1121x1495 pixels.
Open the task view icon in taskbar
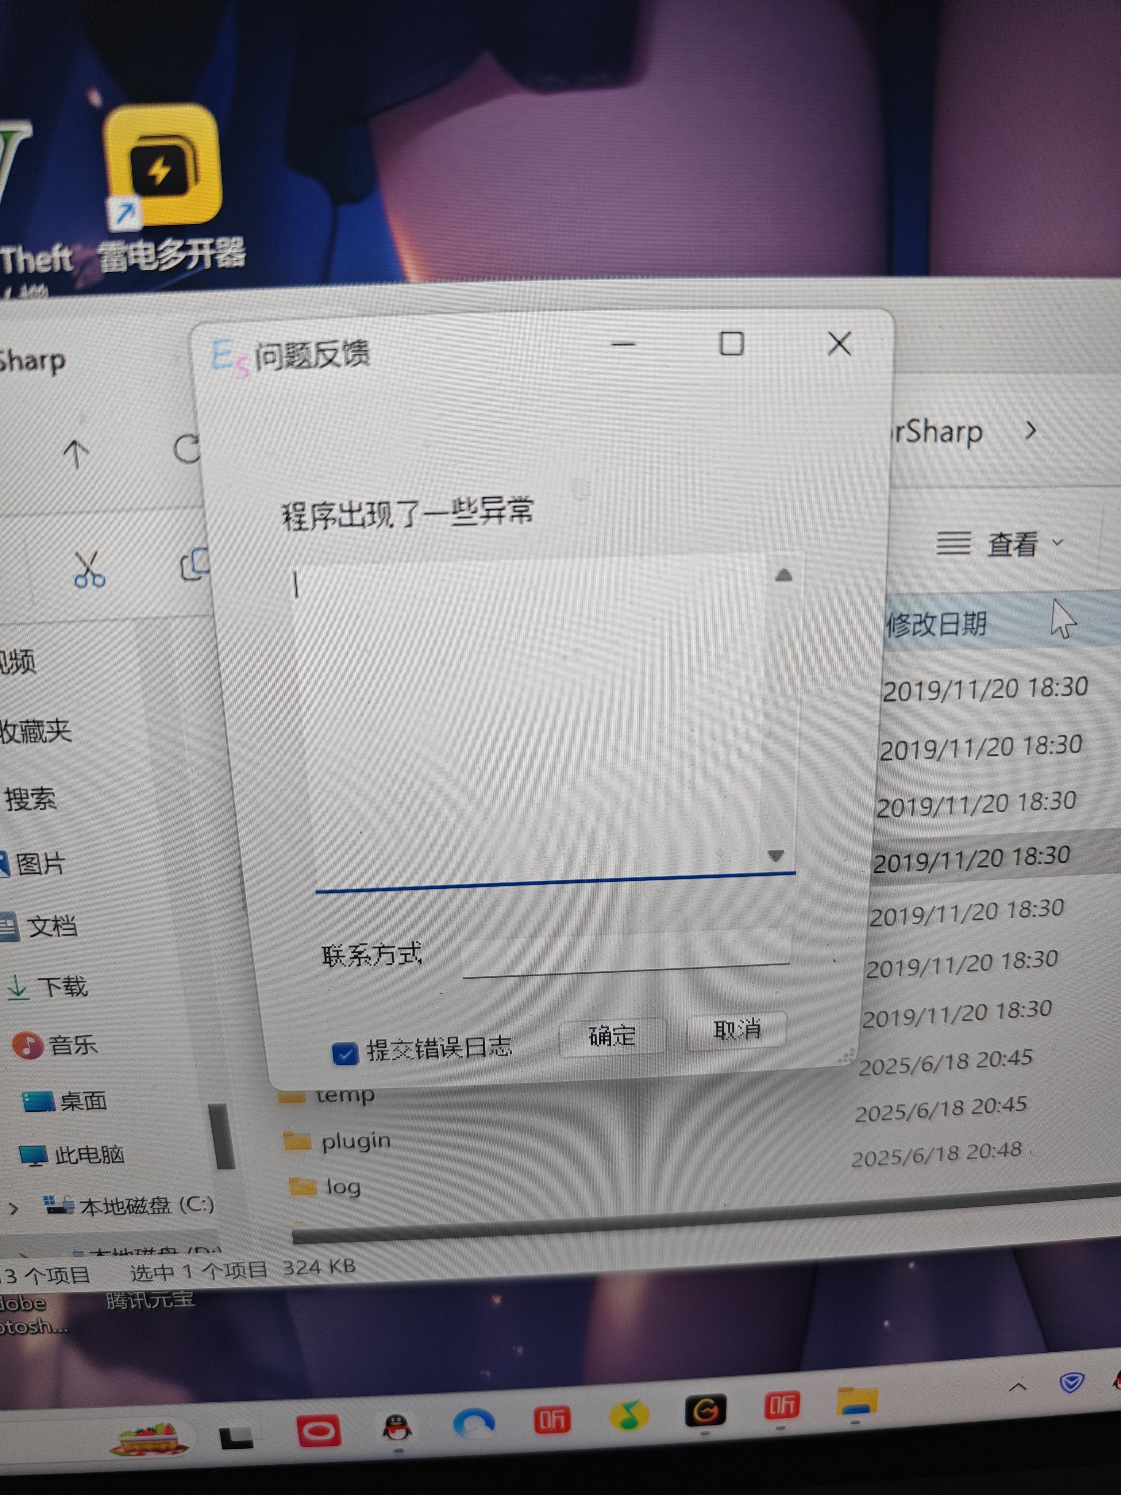(x=236, y=1437)
